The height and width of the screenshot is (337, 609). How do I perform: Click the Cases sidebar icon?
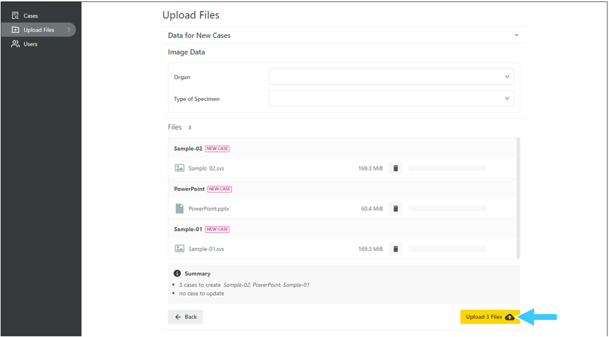pyautogui.click(x=15, y=16)
